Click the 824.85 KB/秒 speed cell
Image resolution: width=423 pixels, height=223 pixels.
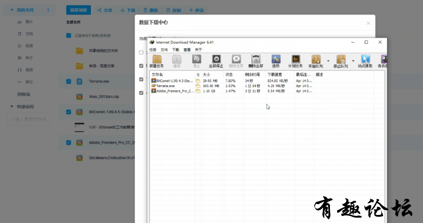[x=278, y=81]
